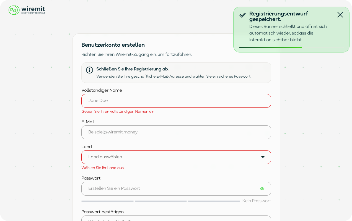Click the Passwort bestätigen field

click(176, 218)
